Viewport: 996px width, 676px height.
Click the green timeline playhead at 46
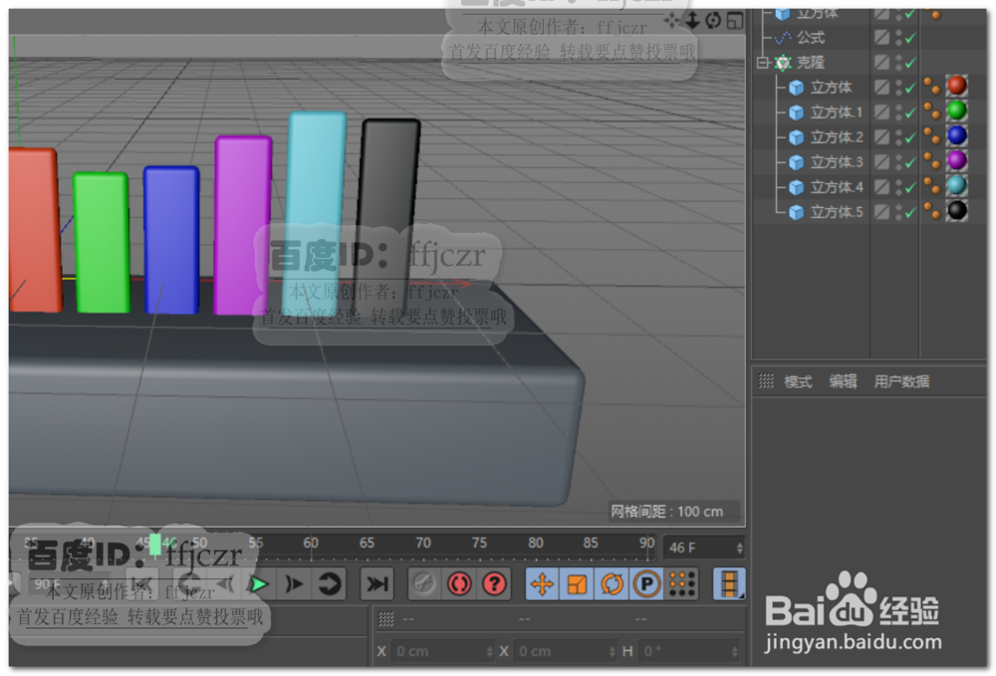pos(155,545)
